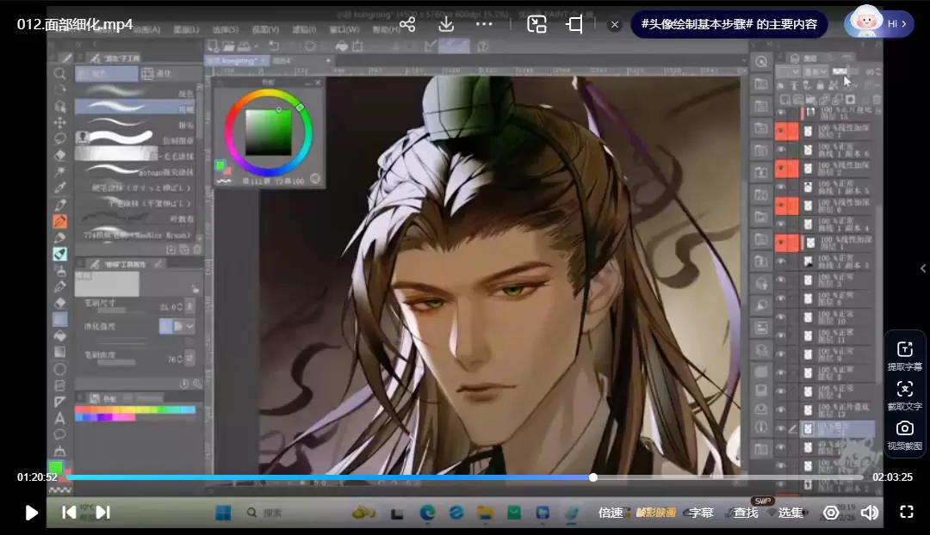Skip to the previous video
The width and height of the screenshot is (930, 535).
69,513
